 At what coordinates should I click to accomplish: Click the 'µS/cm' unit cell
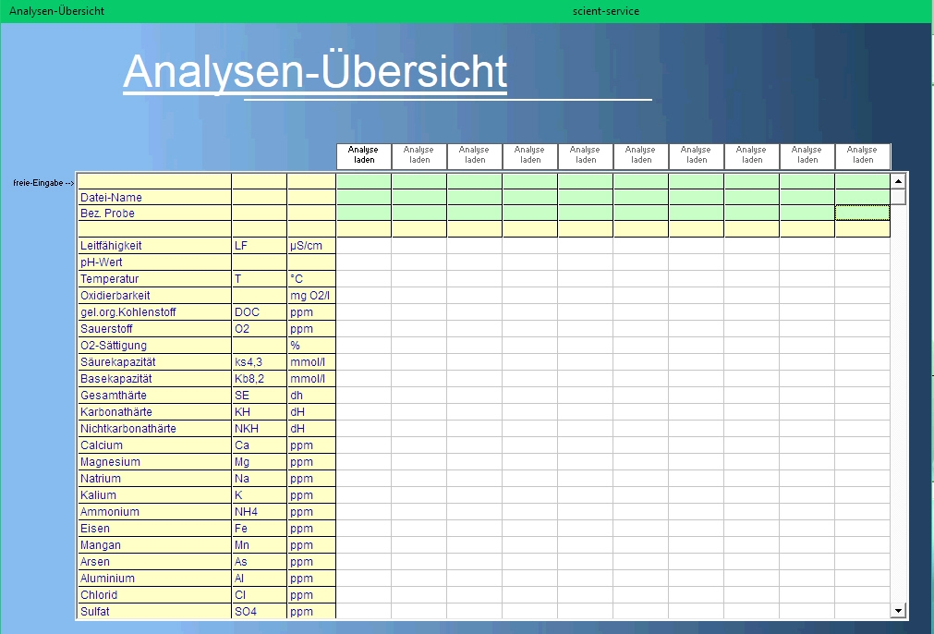coord(311,246)
